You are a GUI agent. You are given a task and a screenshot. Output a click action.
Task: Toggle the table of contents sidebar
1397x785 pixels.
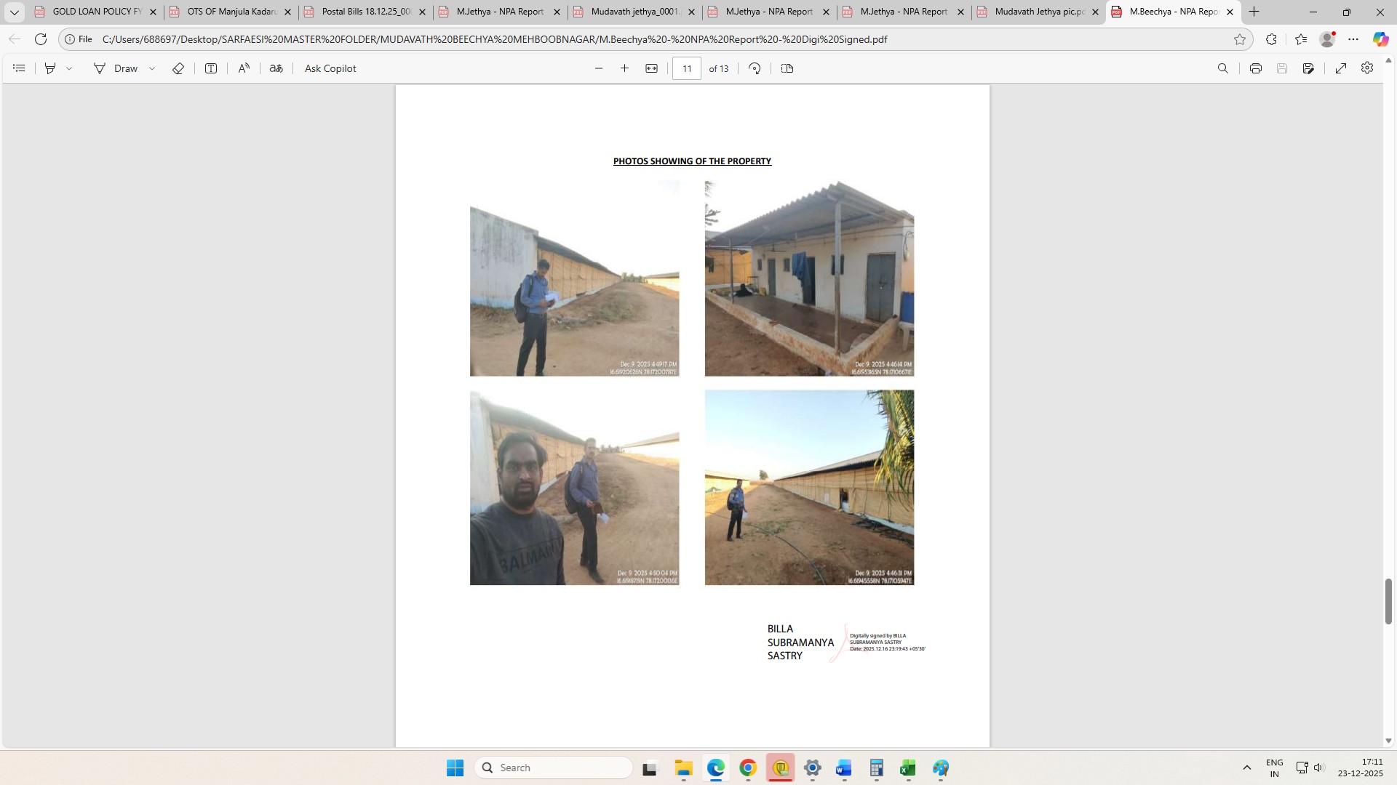(x=20, y=68)
